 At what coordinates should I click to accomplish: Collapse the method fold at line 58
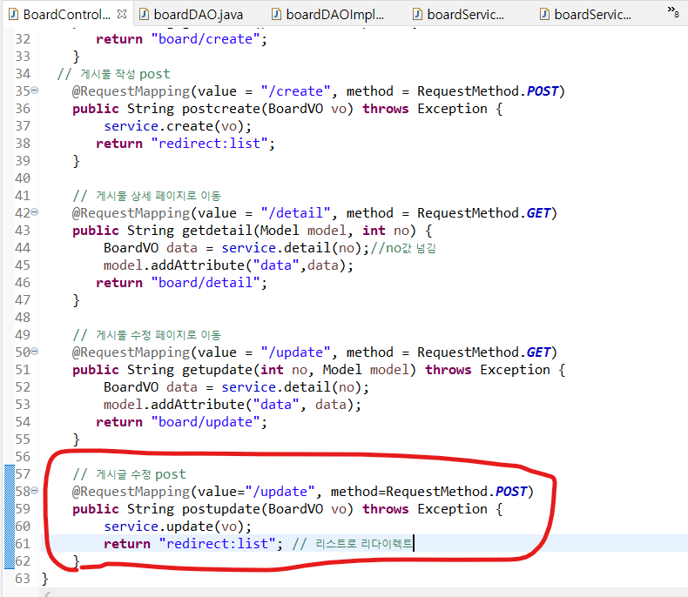35,491
